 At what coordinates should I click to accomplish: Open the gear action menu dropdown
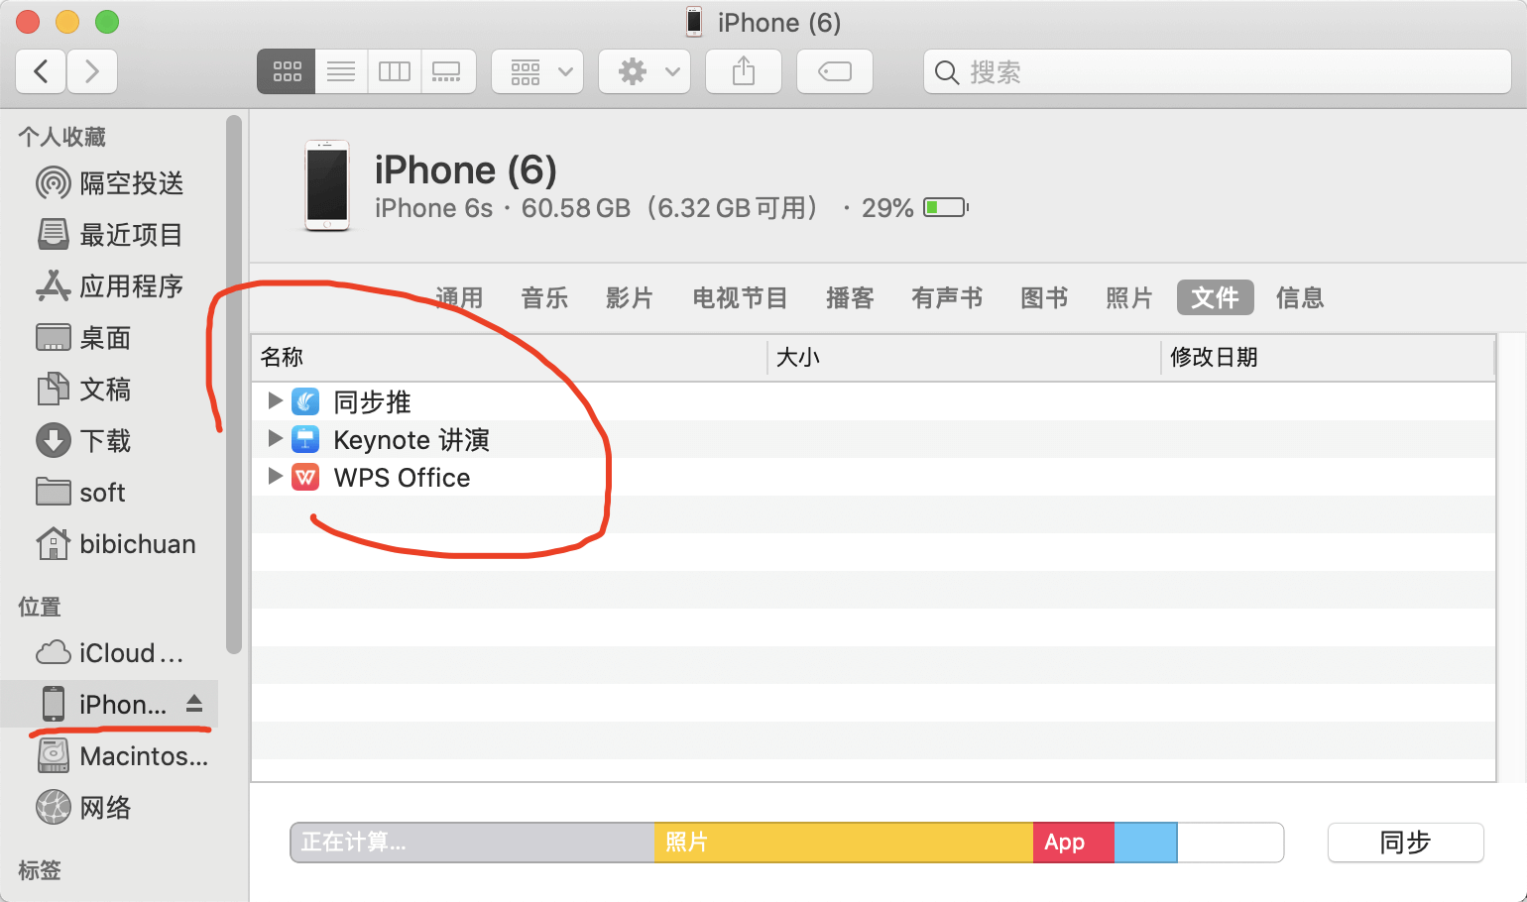(x=645, y=71)
